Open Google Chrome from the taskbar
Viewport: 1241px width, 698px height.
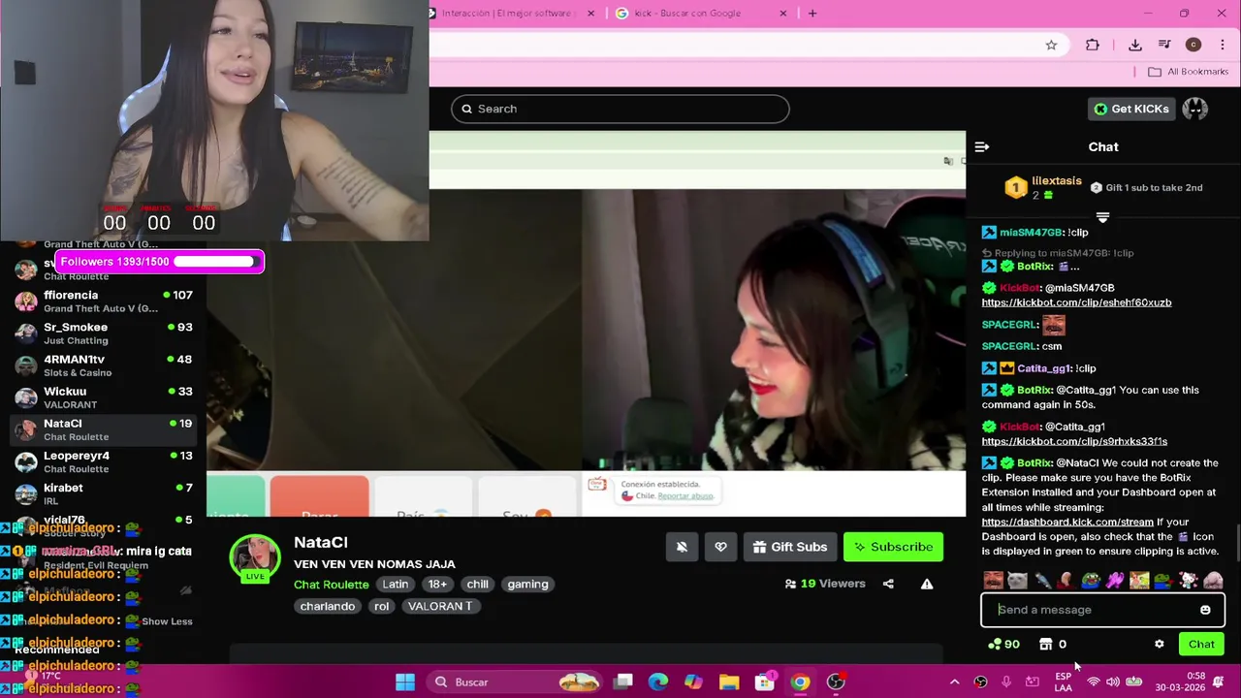pos(800,682)
